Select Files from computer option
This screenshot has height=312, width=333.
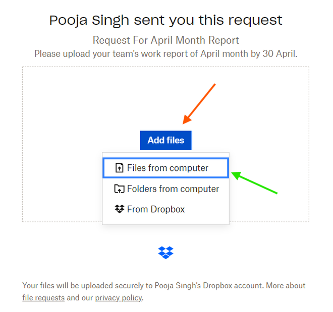[x=167, y=168]
